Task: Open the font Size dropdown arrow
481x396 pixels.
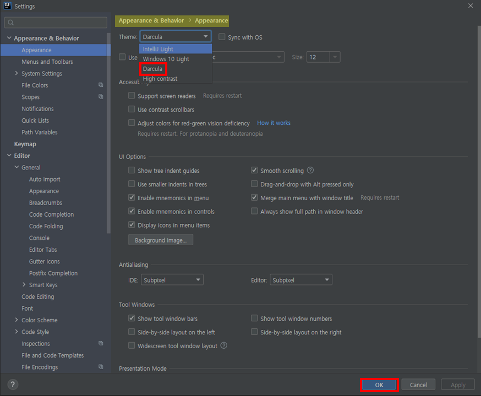Action: click(x=335, y=57)
